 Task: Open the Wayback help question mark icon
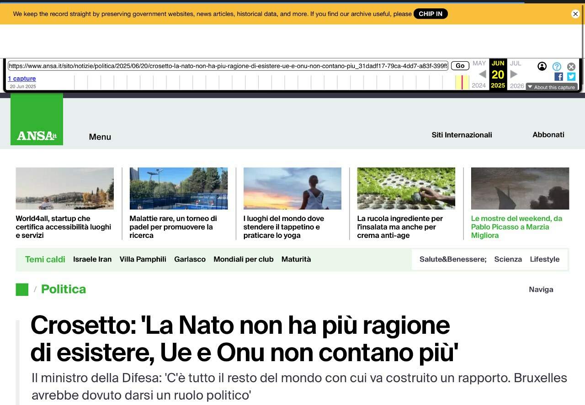pos(557,66)
